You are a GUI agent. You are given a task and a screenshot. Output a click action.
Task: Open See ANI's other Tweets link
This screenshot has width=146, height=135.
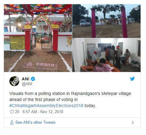coord(35,122)
